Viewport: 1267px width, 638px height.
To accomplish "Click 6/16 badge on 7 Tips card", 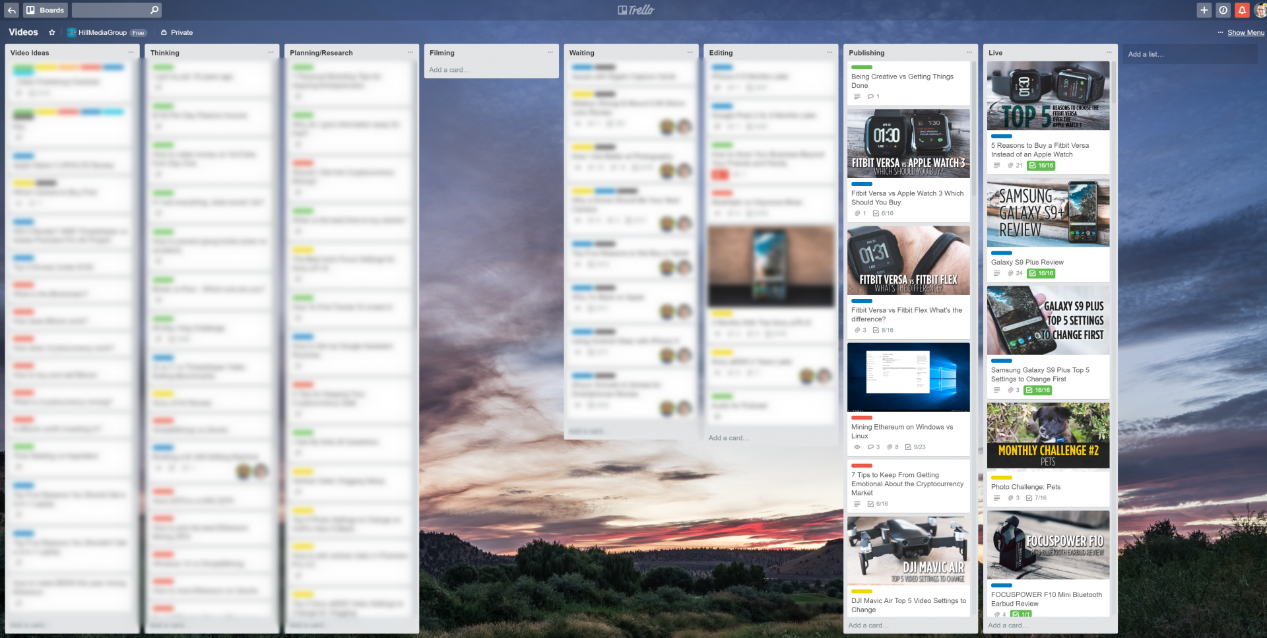I will click(x=878, y=504).
